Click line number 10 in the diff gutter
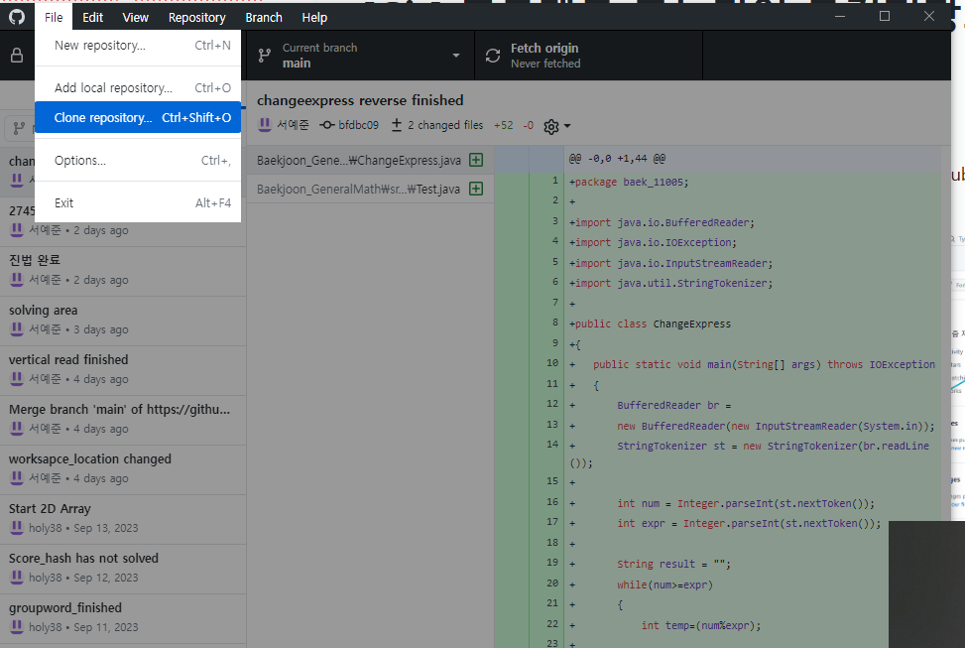Image resolution: width=965 pixels, height=648 pixels. point(552,363)
